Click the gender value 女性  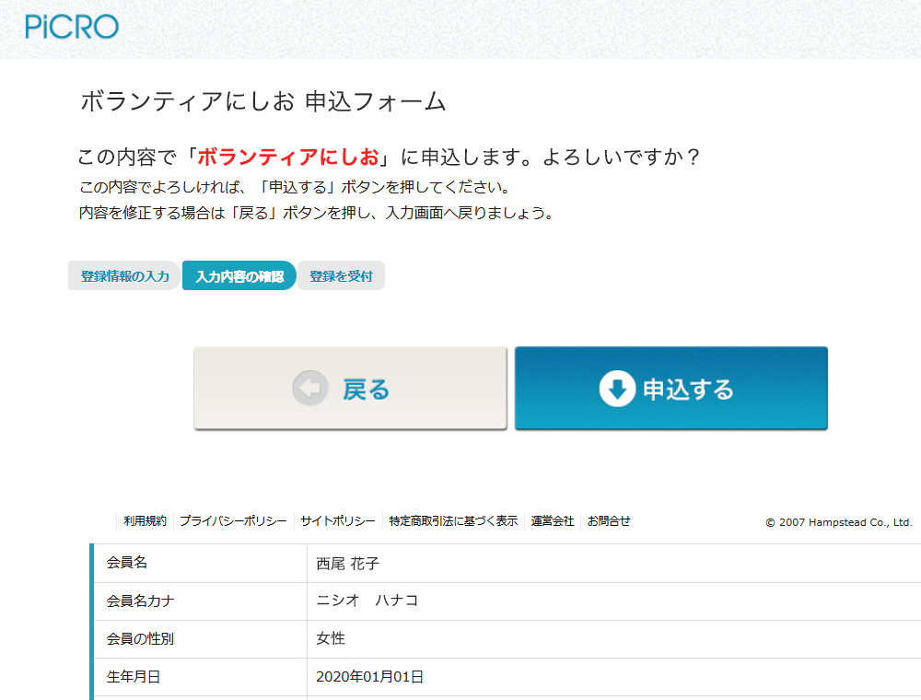pyautogui.click(x=331, y=638)
